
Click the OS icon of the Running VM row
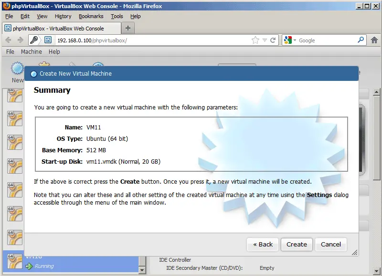(15, 261)
